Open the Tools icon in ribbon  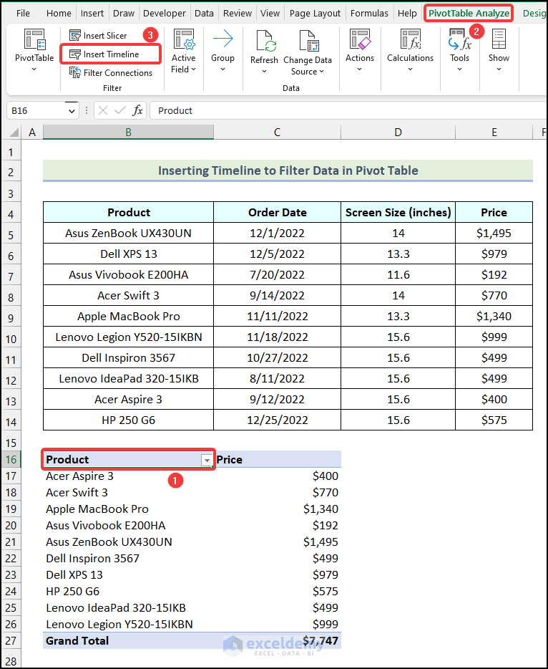pos(459,42)
